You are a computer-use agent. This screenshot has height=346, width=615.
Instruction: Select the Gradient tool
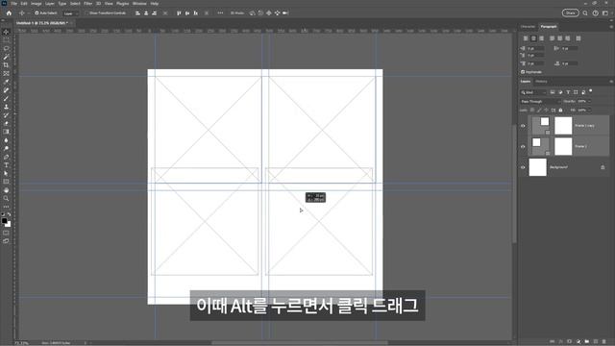tap(6, 132)
